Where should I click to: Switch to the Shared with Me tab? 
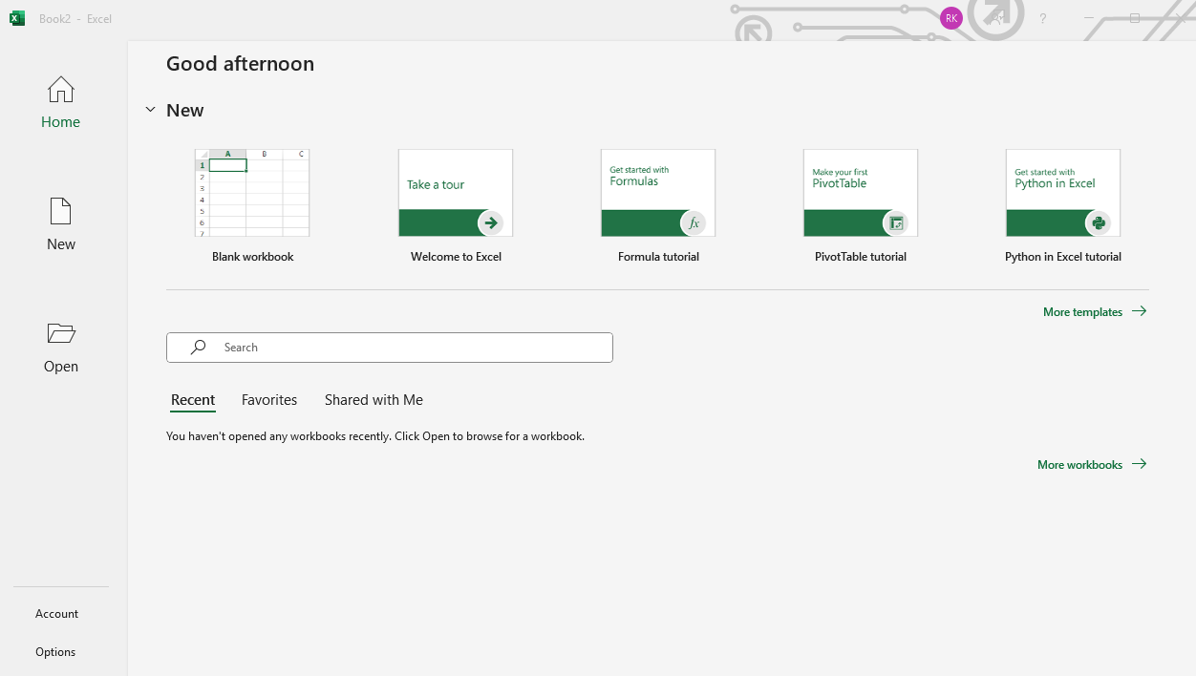(374, 400)
